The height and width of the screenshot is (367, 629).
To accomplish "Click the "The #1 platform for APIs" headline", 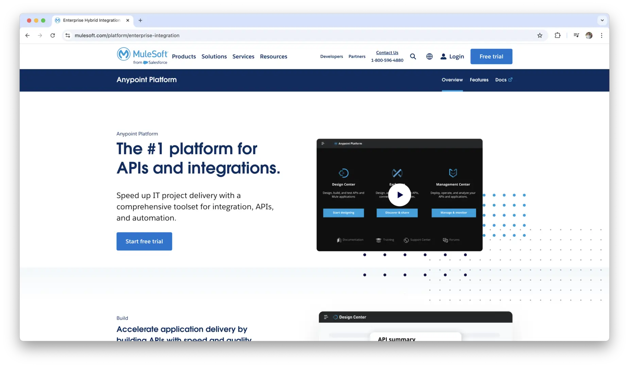I will [198, 158].
